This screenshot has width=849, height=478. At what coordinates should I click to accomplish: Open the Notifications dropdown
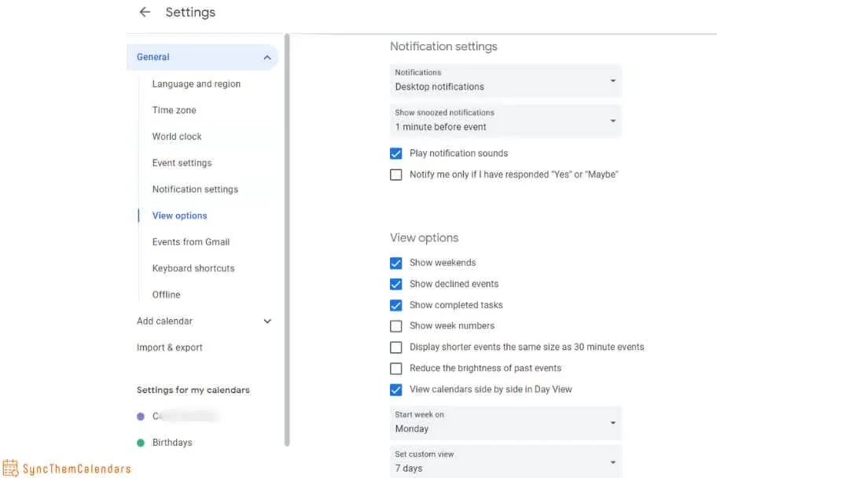point(505,81)
